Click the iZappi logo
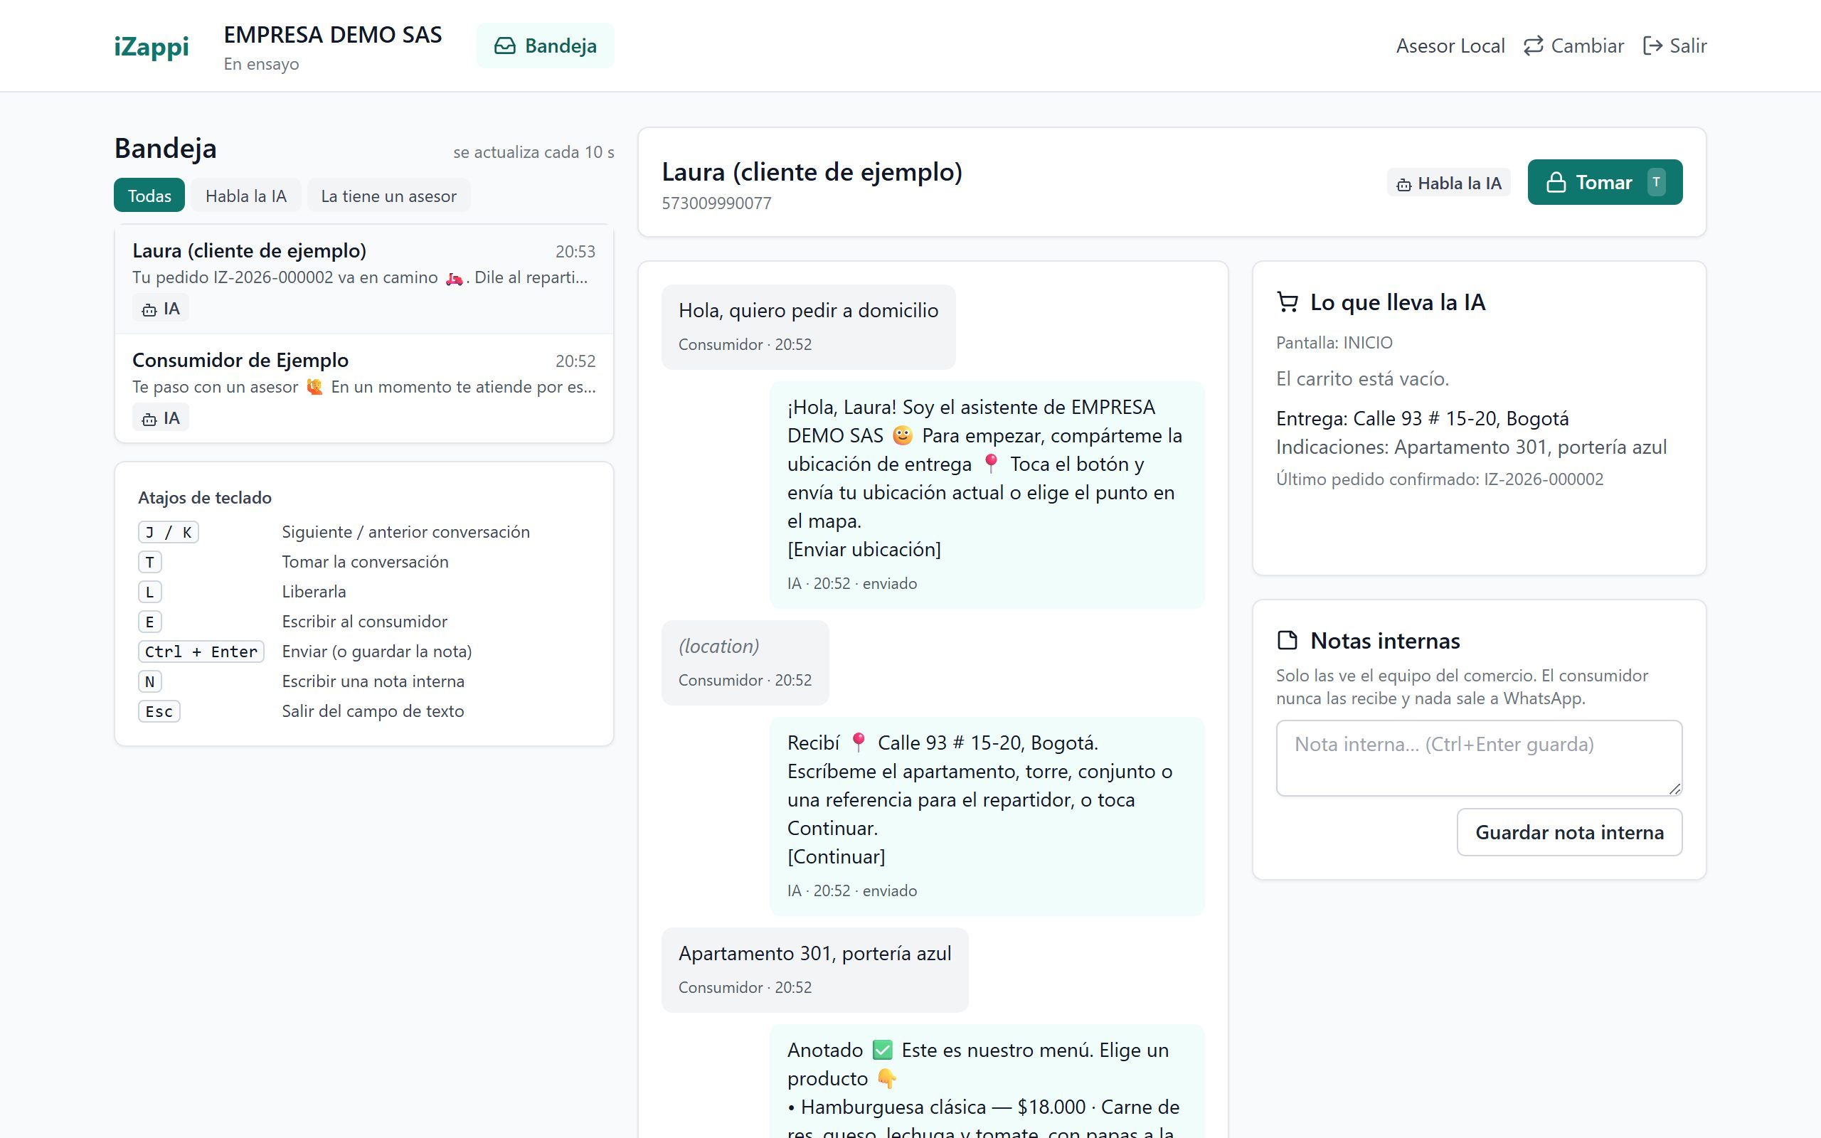This screenshot has height=1138, width=1821. point(152,46)
